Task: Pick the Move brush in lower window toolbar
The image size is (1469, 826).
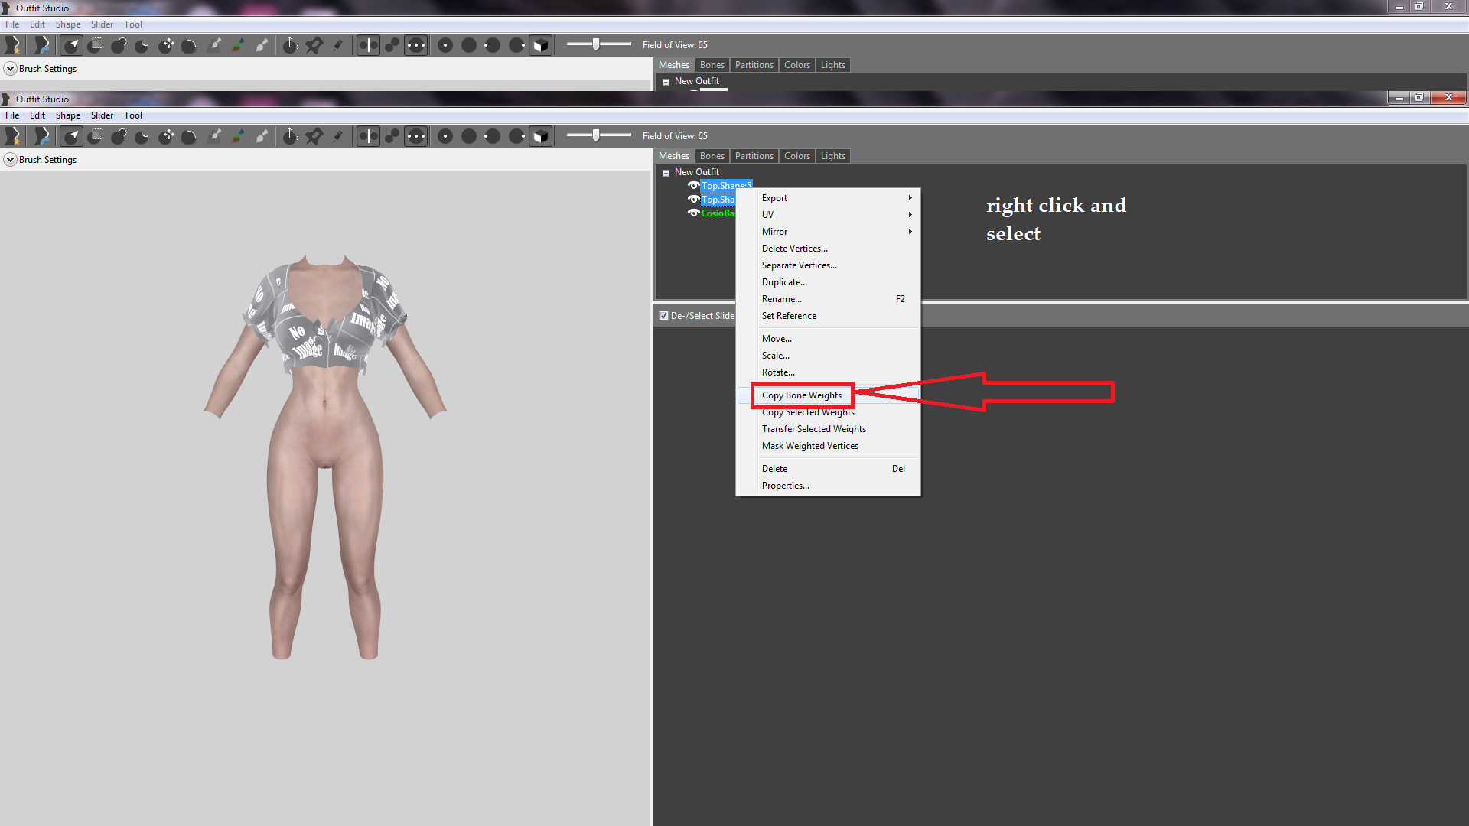Action: click(x=166, y=136)
